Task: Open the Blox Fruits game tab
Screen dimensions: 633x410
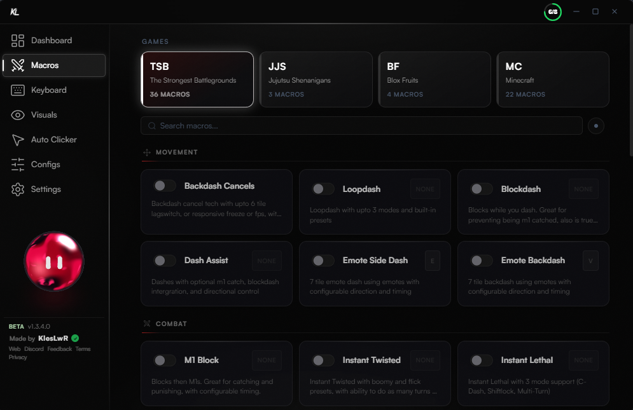Action: tap(435, 79)
